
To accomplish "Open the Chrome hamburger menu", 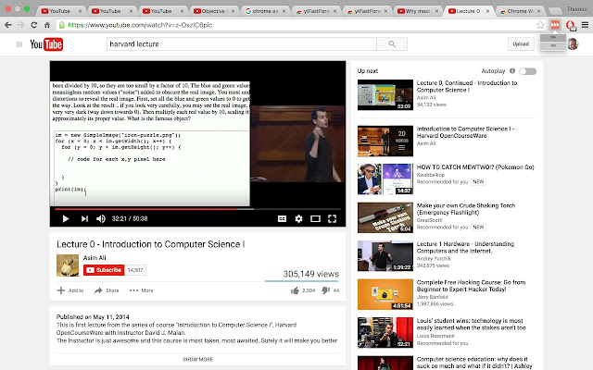I will [x=585, y=25].
